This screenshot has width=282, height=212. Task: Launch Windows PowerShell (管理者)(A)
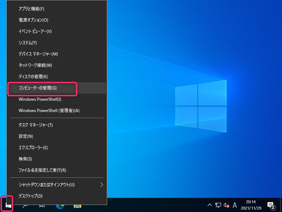pos(57,111)
